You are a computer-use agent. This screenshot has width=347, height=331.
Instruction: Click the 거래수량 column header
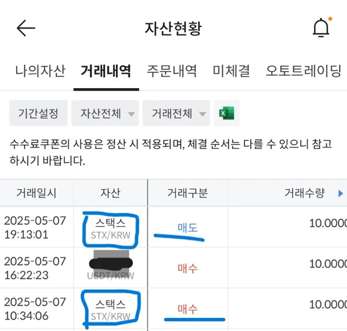pyautogui.click(x=304, y=193)
